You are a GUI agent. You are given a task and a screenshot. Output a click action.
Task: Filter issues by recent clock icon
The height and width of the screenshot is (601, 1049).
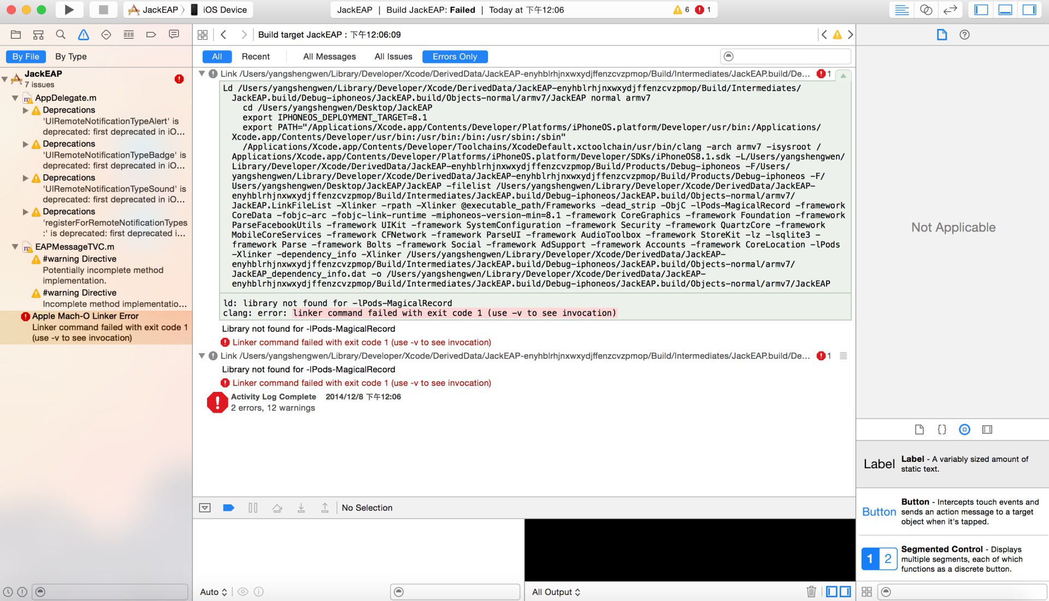pos(8,592)
